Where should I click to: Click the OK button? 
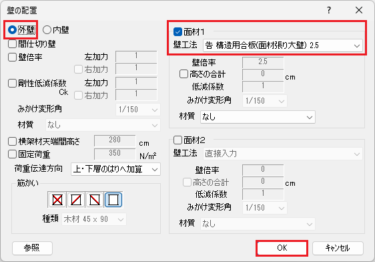282,248
